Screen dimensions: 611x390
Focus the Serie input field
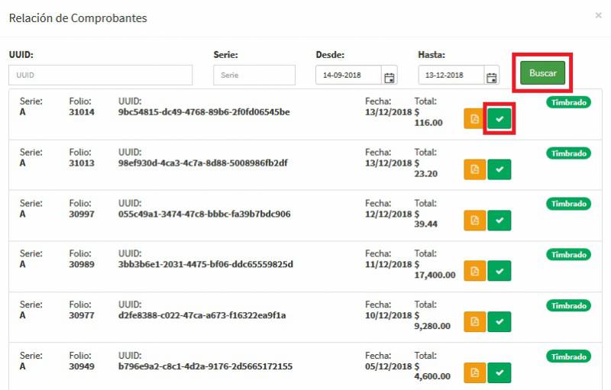pyautogui.click(x=254, y=76)
